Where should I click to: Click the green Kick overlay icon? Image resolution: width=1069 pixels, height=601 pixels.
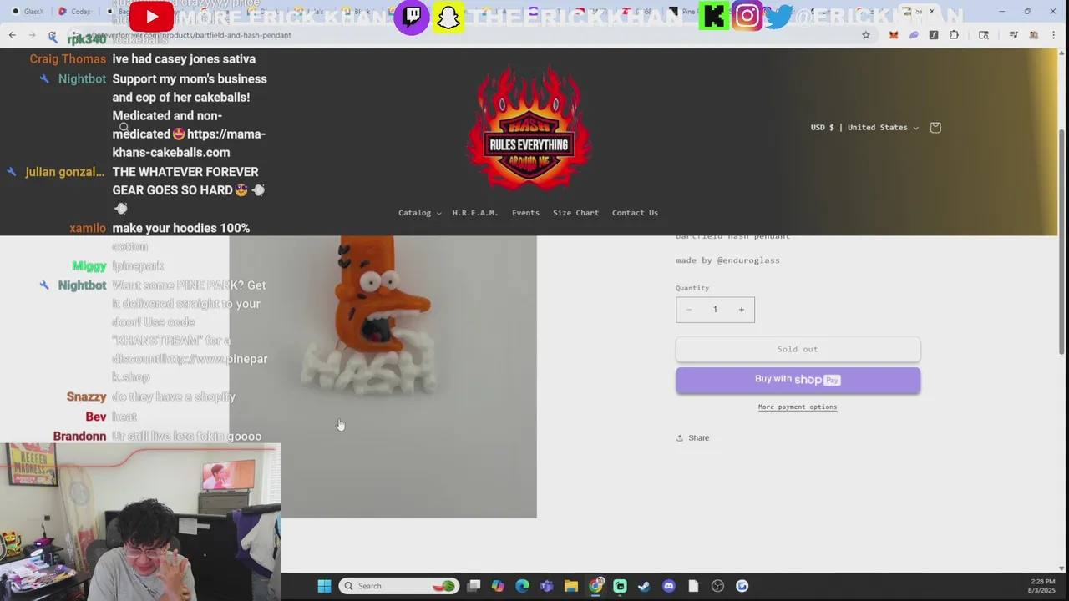click(714, 16)
